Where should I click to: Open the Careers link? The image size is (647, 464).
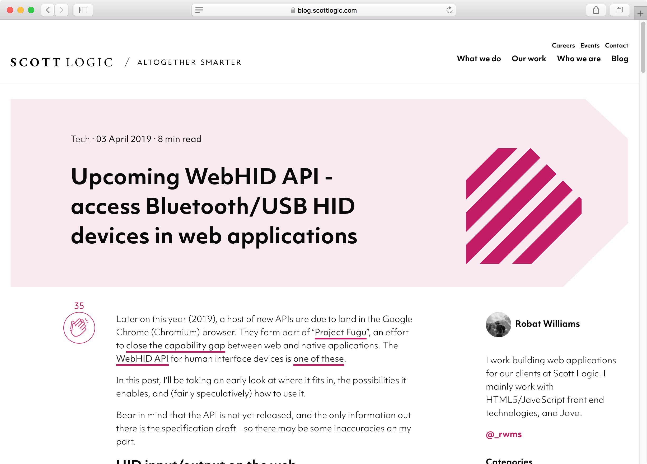point(563,46)
